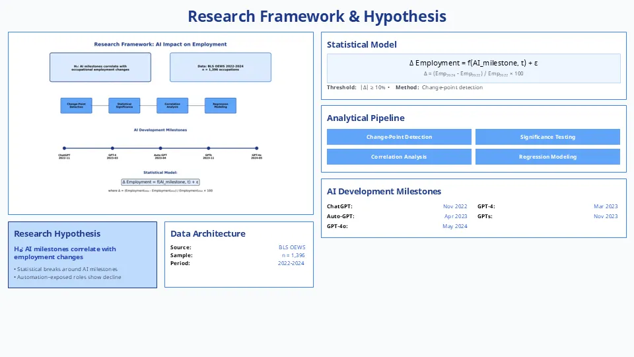Select the diagram's Regression Modeling flowchart box
The height and width of the screenshot is (357, 634).
pyautogui.click(x=220, y=105)
